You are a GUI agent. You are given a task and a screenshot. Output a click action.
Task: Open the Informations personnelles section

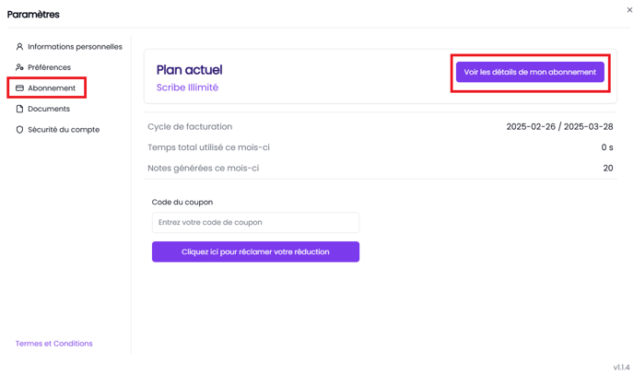pos(75,47)
